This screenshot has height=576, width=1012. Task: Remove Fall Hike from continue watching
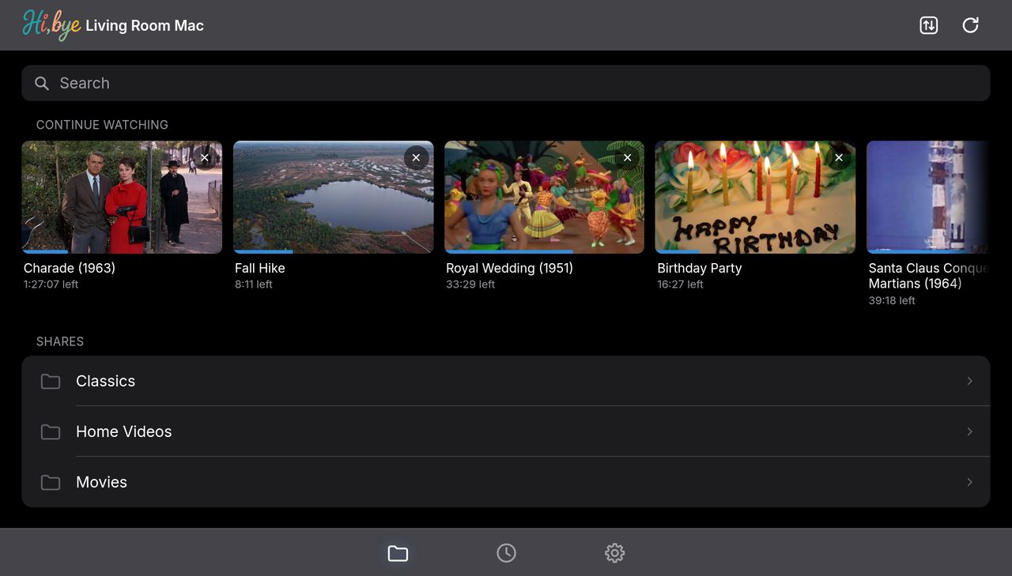click(417, 158)
